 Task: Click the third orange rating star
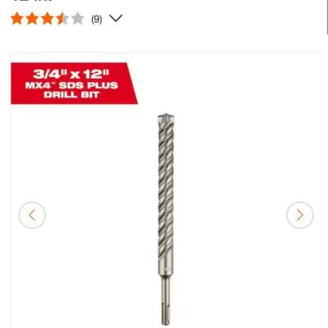point(48,19)
